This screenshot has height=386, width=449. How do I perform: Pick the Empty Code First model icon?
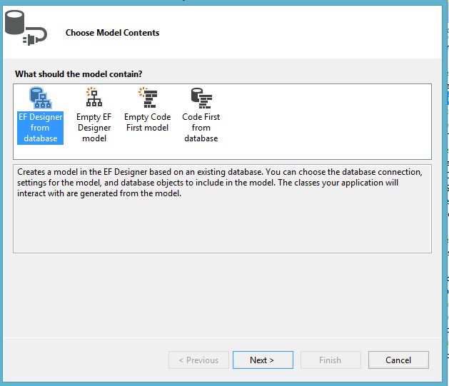148,98
